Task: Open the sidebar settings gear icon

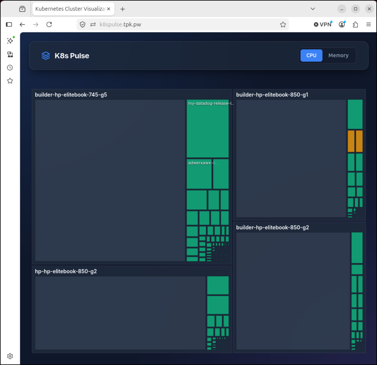Action: coord(10,356)
